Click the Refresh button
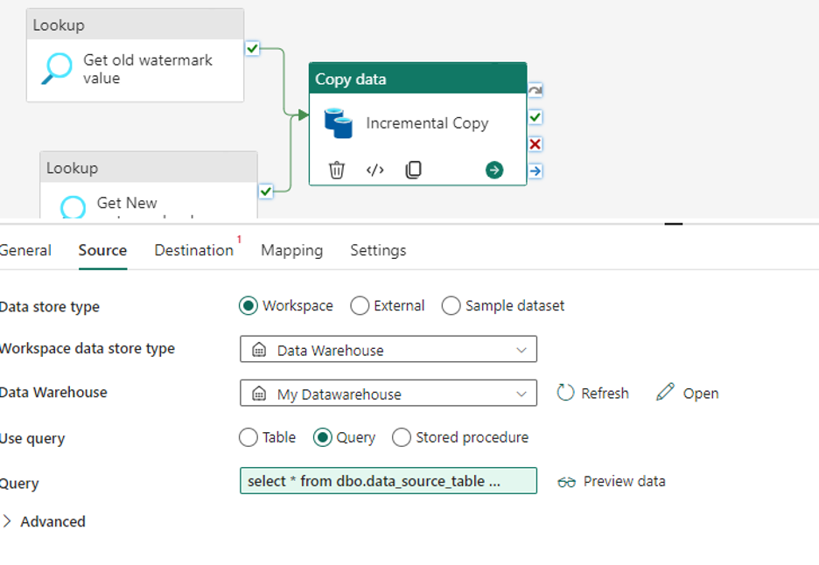 tap(593, 393)
